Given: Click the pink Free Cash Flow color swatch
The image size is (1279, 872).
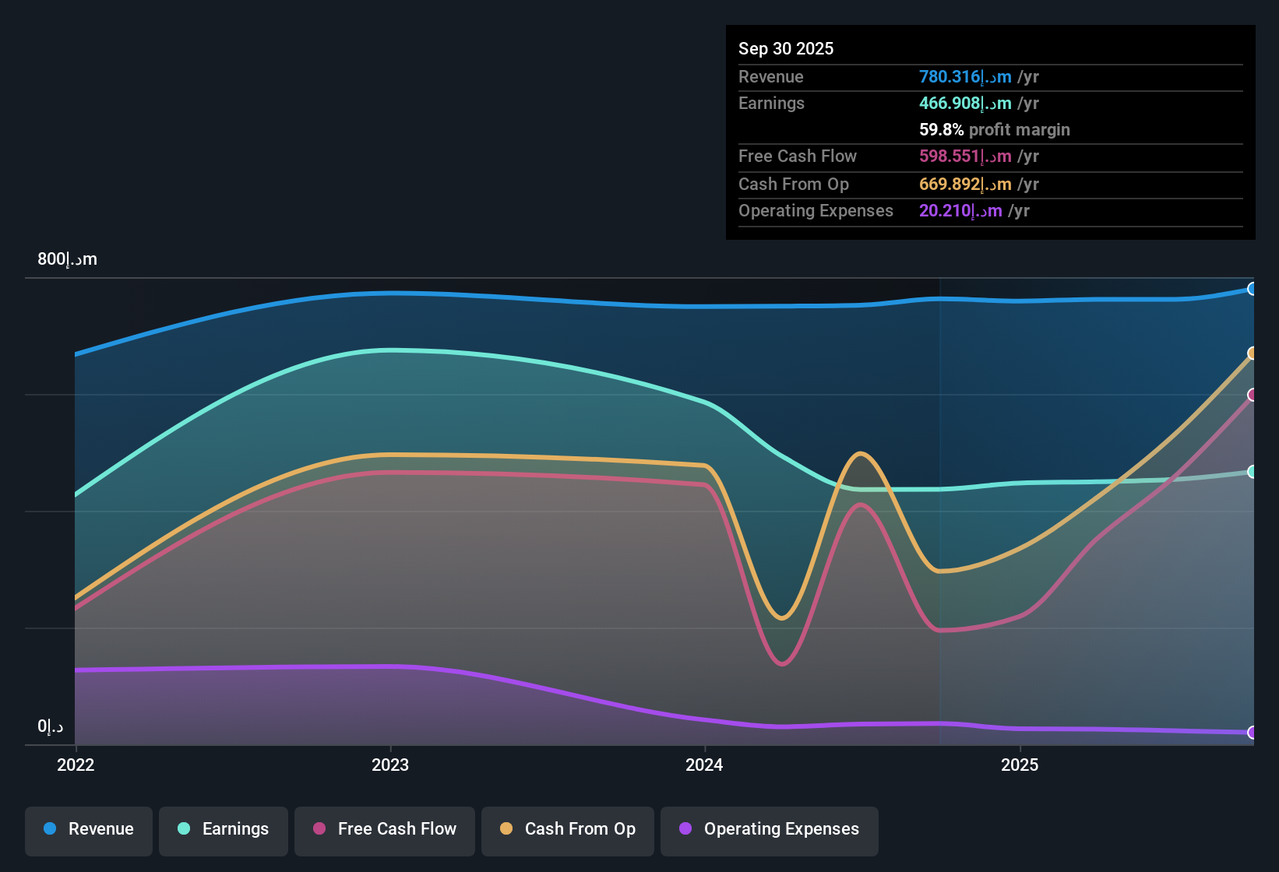Looking at the screenshot, I should 319,829.
